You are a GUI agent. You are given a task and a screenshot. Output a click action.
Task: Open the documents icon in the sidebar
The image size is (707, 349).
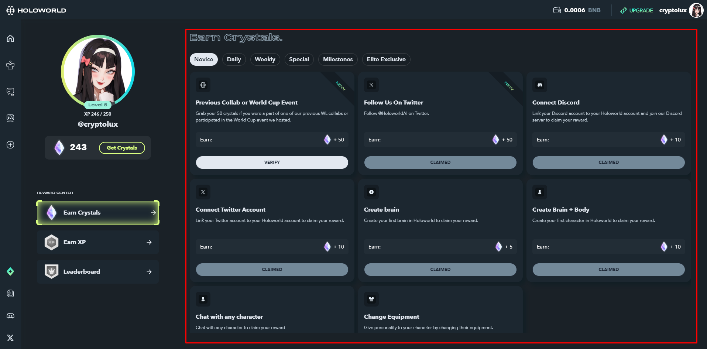[x=10, y=293]
